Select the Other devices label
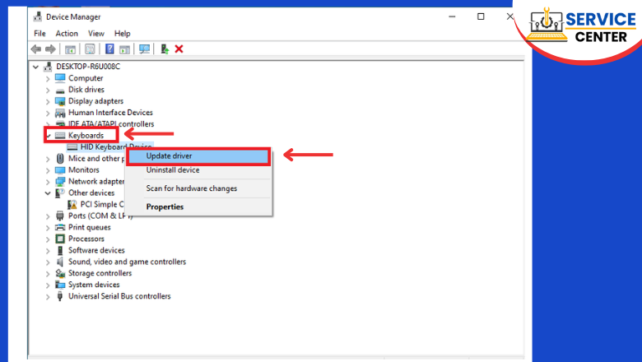The height and width of the screenshot is (362, 642). (x=91, y=193)
